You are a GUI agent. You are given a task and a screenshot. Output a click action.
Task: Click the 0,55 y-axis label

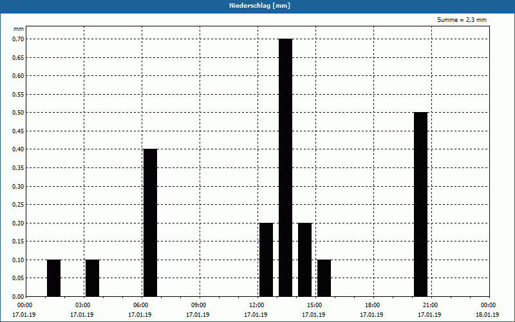click(18, 94)
